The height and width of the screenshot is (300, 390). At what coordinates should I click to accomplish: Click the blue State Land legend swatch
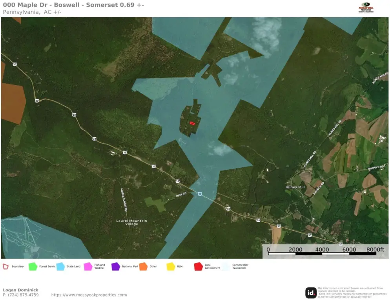[x=60, y=267]
